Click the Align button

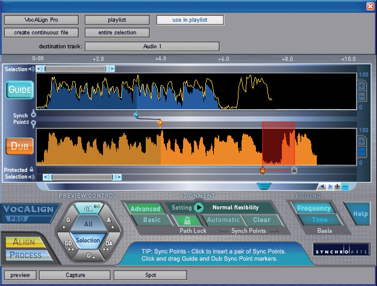click(x=24, y=242)
